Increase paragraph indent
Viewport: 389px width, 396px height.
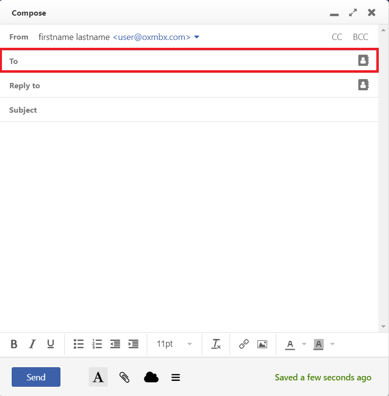[134, 344]
